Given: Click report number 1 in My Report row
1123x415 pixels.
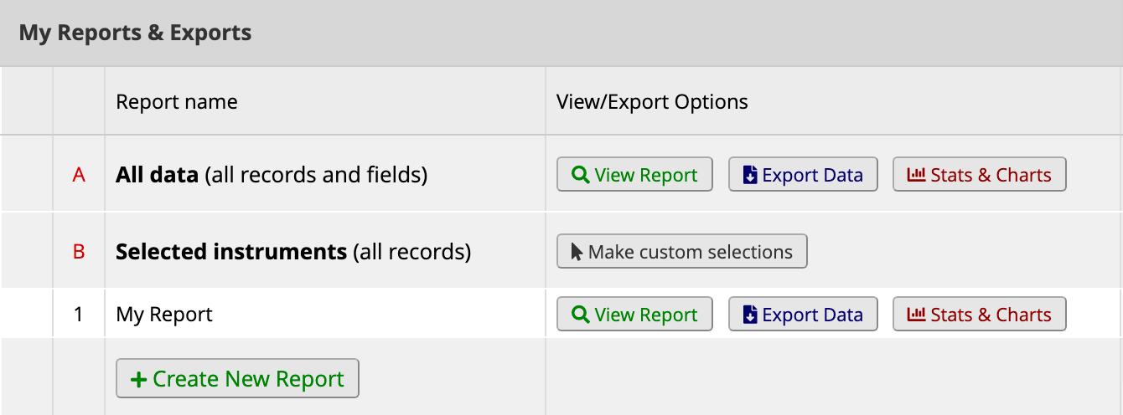Looking at the screenshot, I should click(x=79, y=315).
